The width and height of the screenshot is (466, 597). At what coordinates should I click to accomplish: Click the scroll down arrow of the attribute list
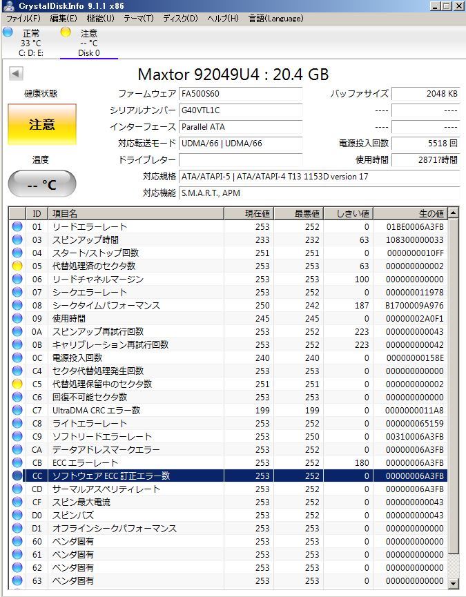453,583
